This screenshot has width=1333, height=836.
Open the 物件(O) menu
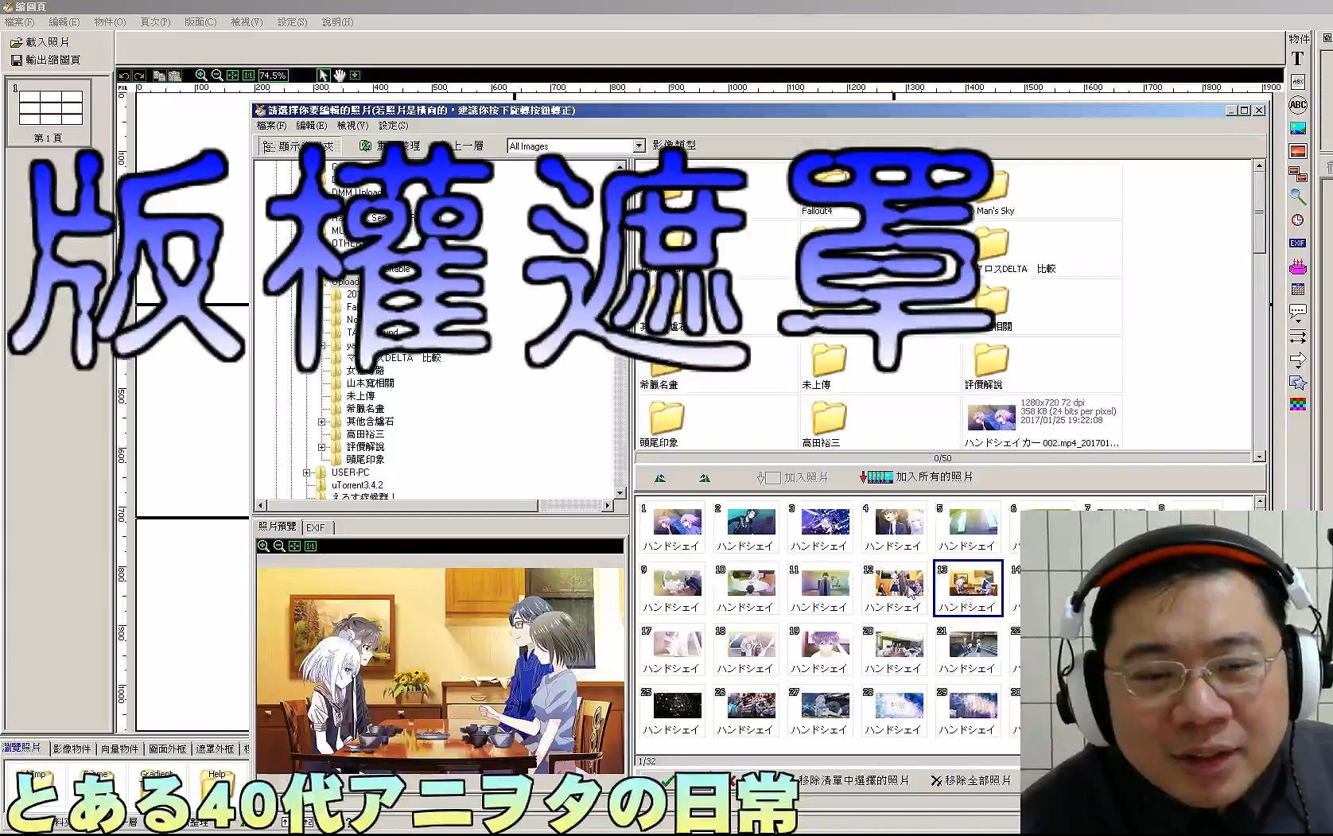(x=110, y=22)
